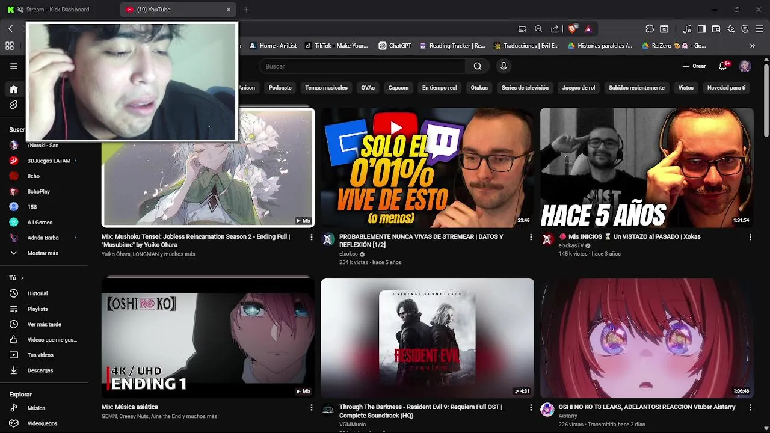
Task: Play the SOLO EL 0'01% video thumbnail
Action: pyautogui.click(x=427, y=168)
